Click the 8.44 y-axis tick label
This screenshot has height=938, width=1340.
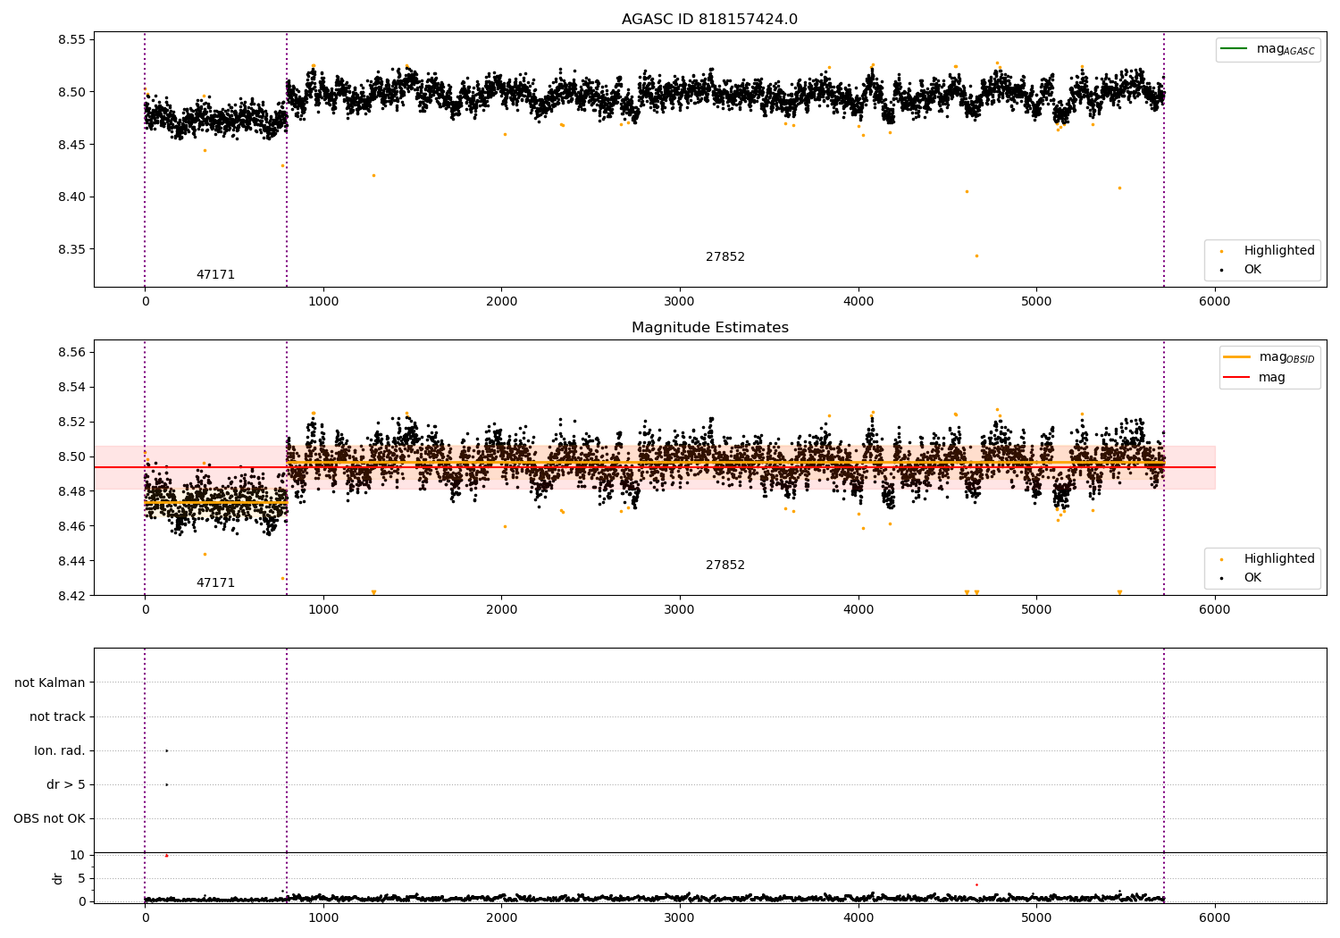pyautogui.click(x=71, y=562)
